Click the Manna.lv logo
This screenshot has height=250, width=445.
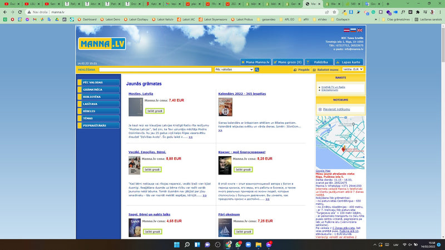tap(102, 44)
